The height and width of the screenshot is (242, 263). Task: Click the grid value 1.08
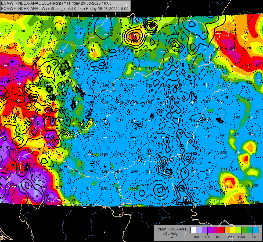pyautogui.click(x=254, y=168)
